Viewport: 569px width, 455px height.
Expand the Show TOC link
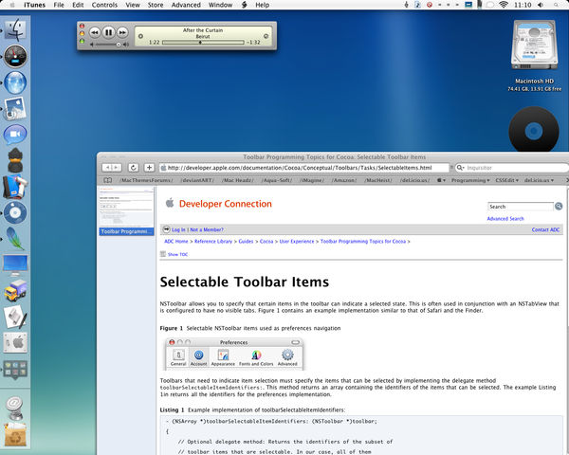pos(177,254)
